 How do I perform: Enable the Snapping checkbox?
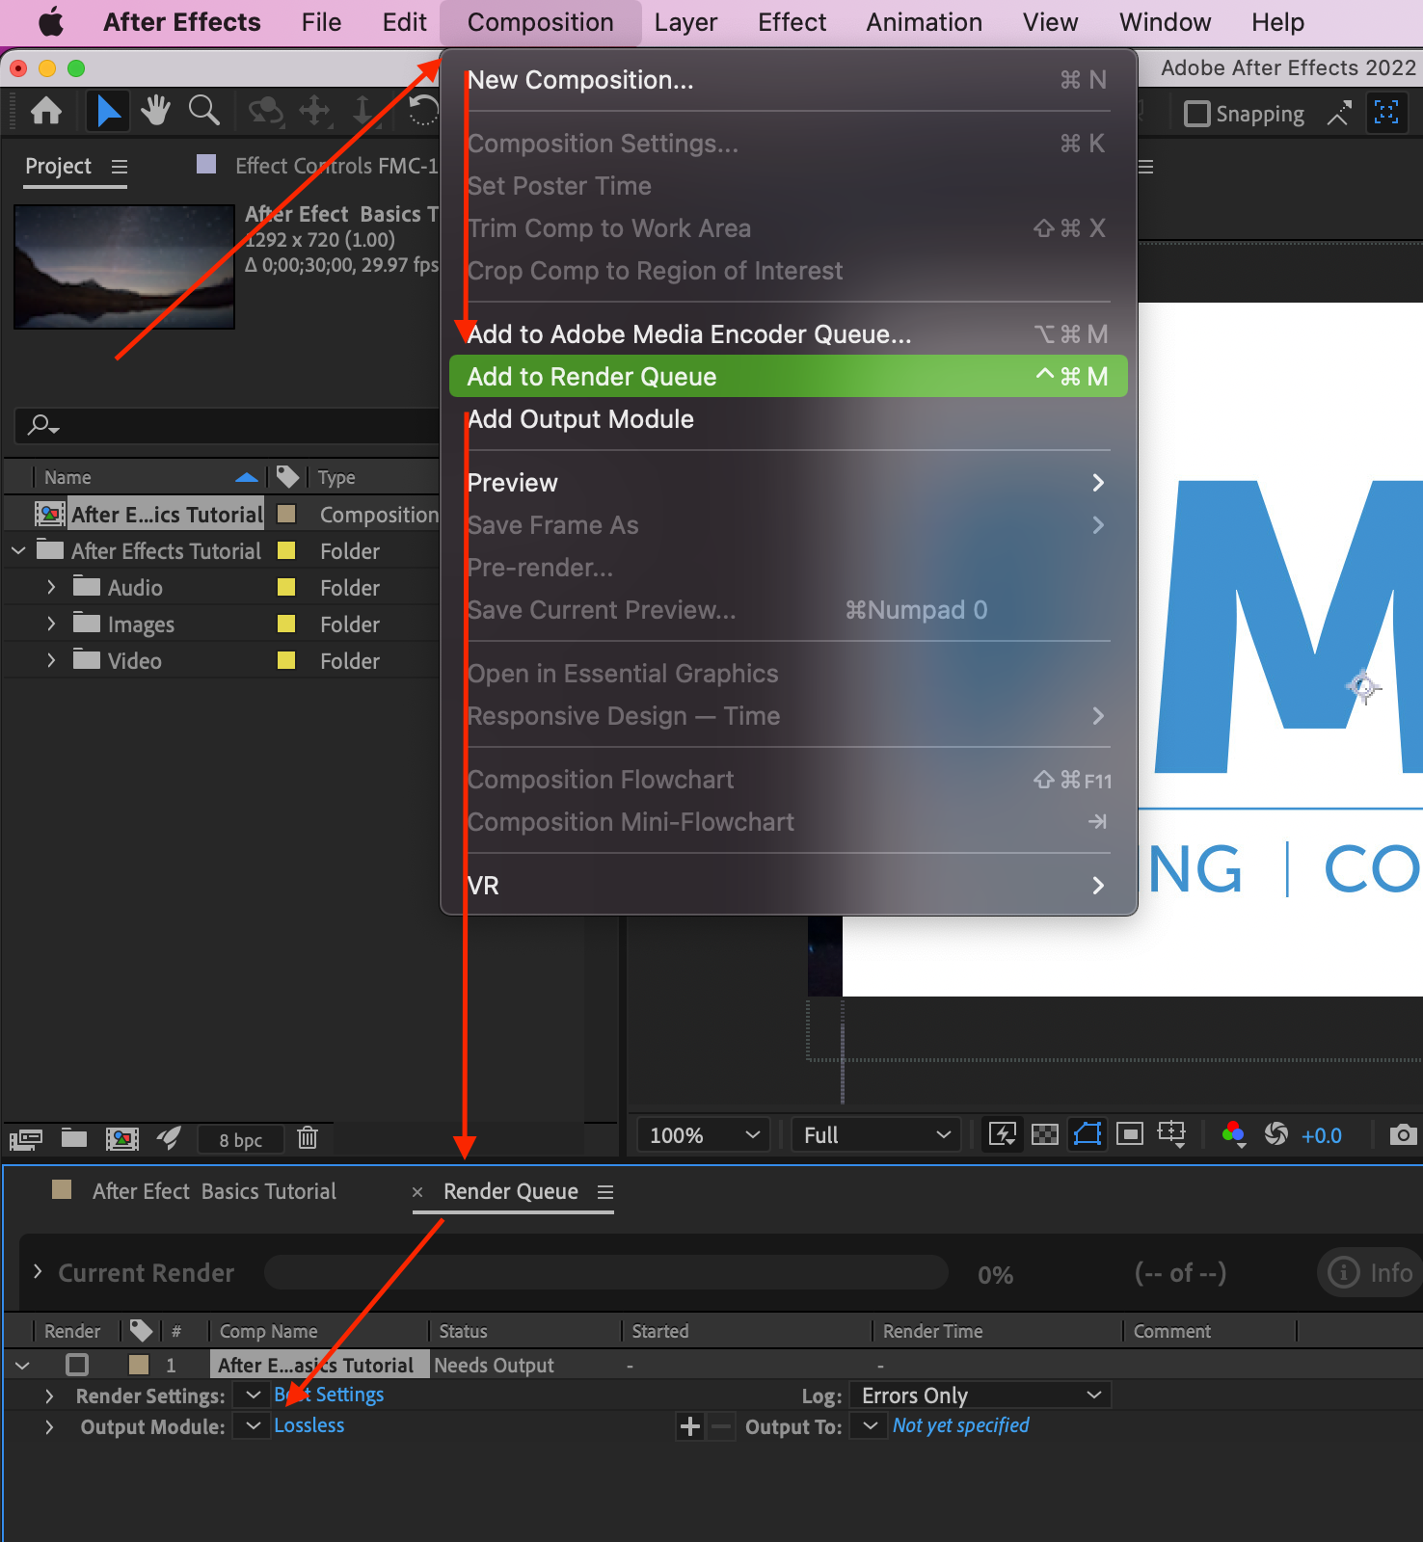[x=1197, y=114]
